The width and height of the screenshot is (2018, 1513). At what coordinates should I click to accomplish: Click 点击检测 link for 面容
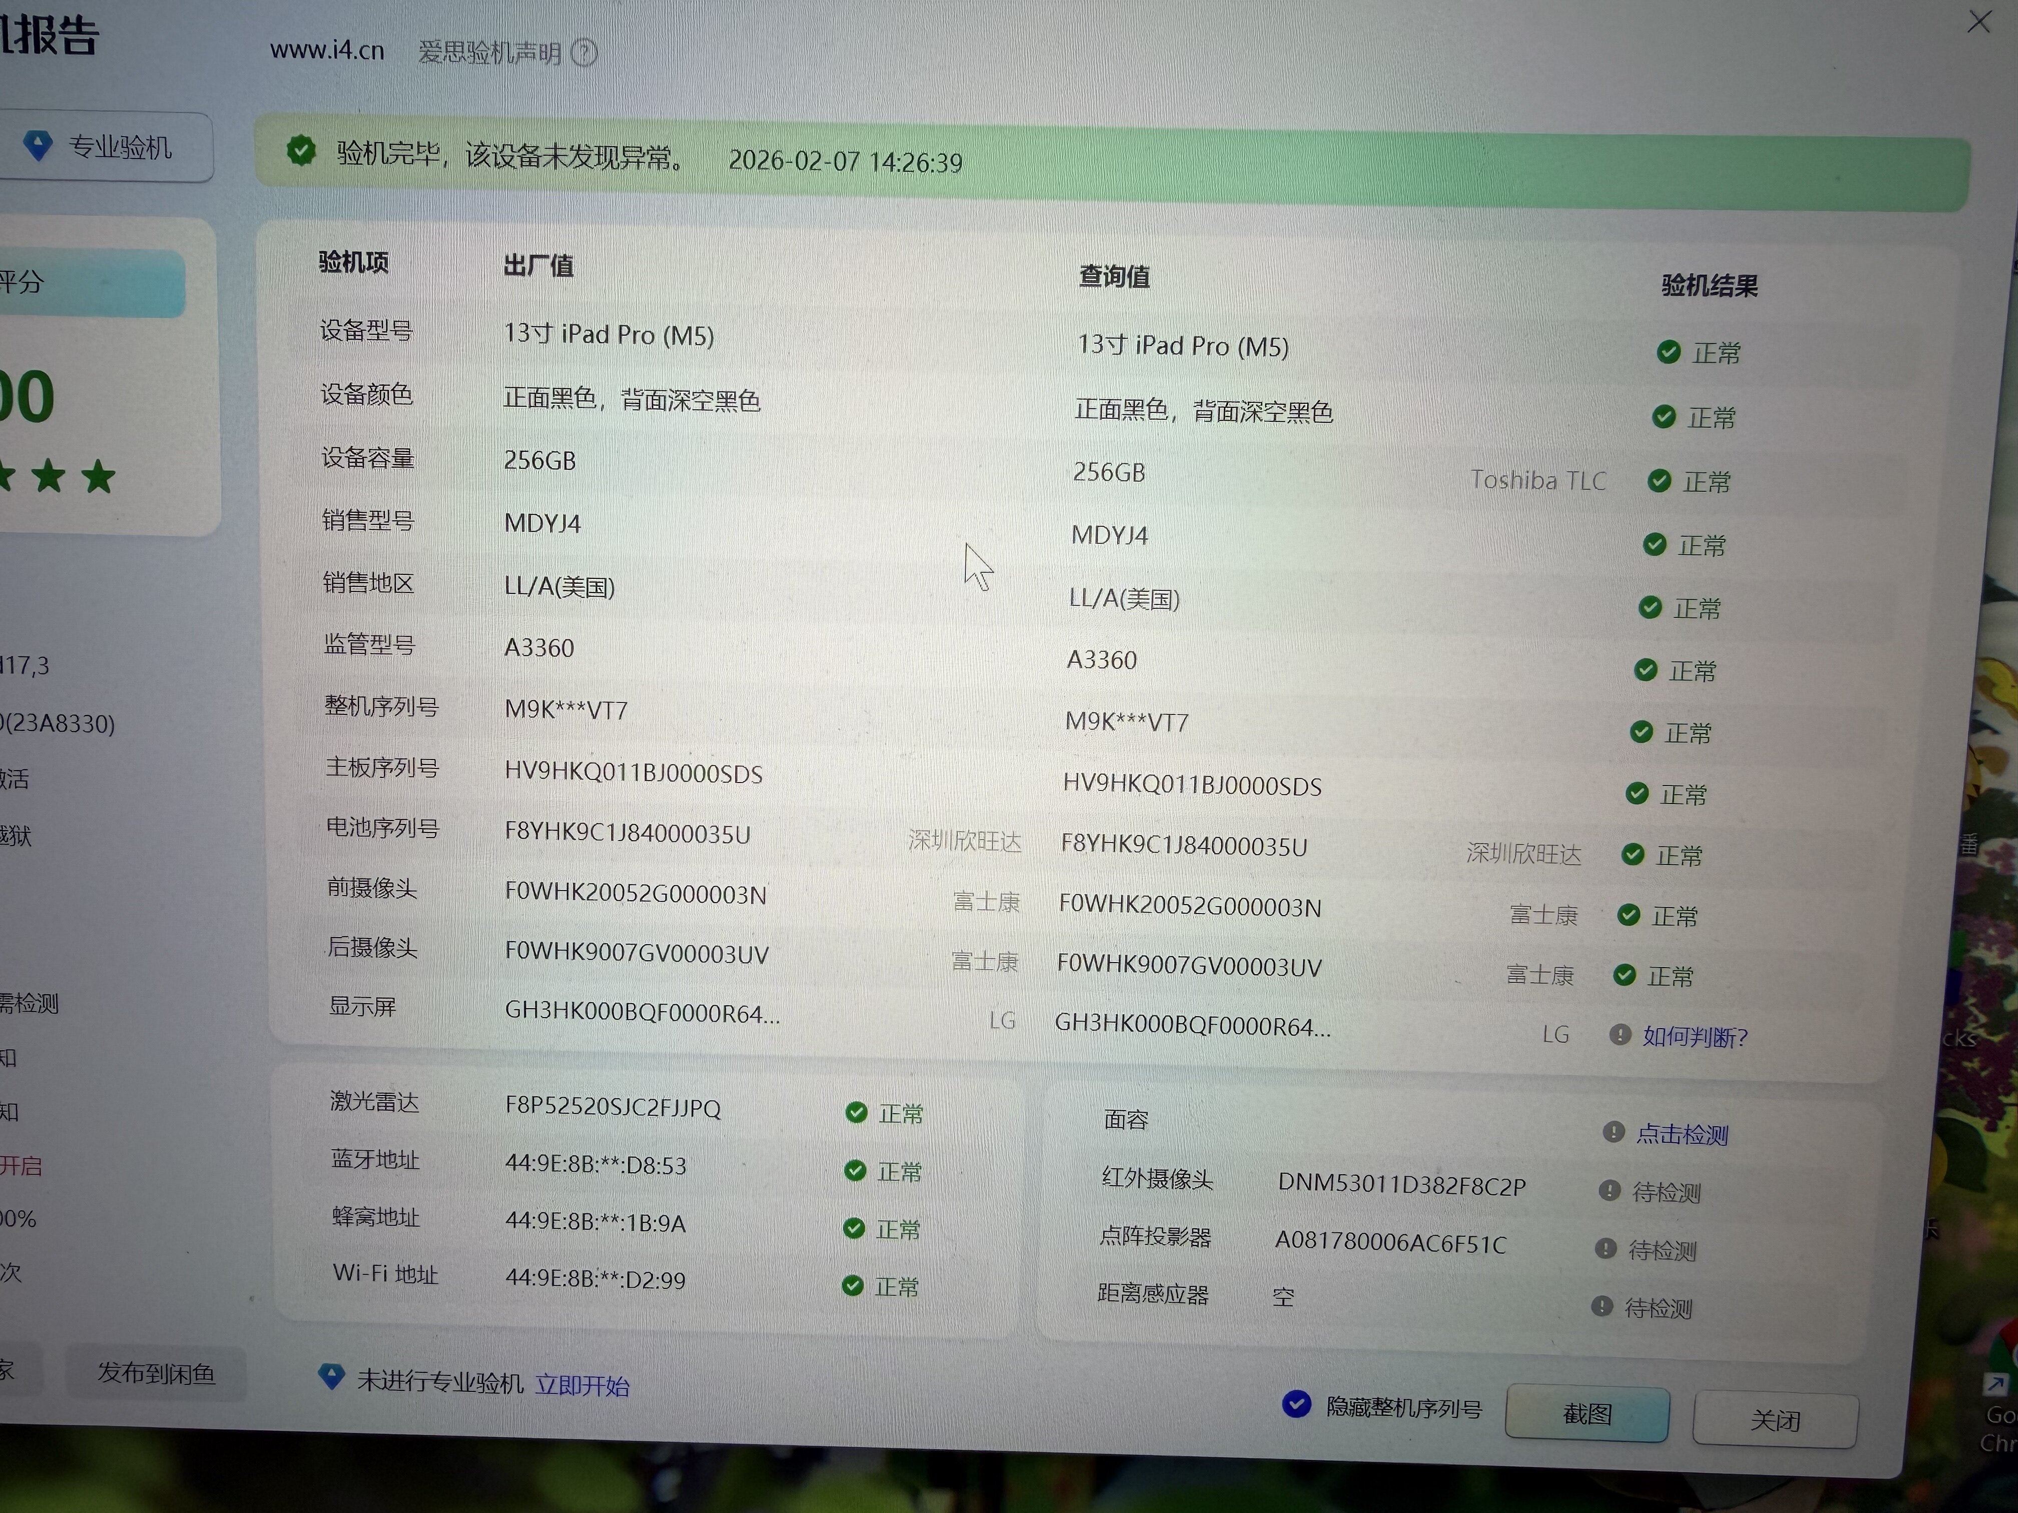pos(1681,1135)
